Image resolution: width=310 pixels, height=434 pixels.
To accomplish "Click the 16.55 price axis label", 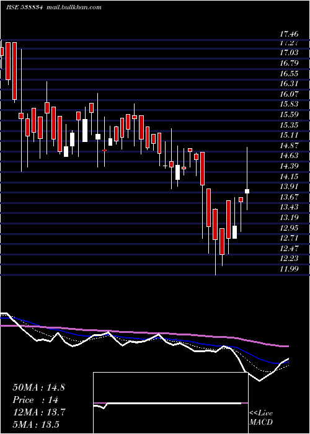I will pyautogui.click(x=289, y=74).
